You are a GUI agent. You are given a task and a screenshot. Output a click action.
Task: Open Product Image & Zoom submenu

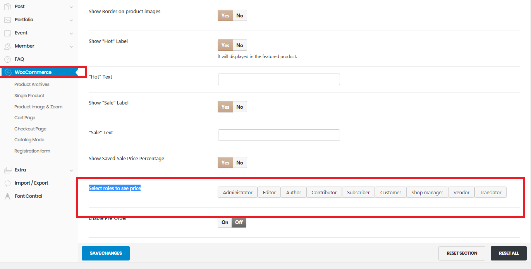click(38, 107)
